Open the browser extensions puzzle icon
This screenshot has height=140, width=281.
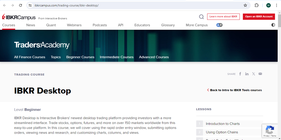point(257,5)
